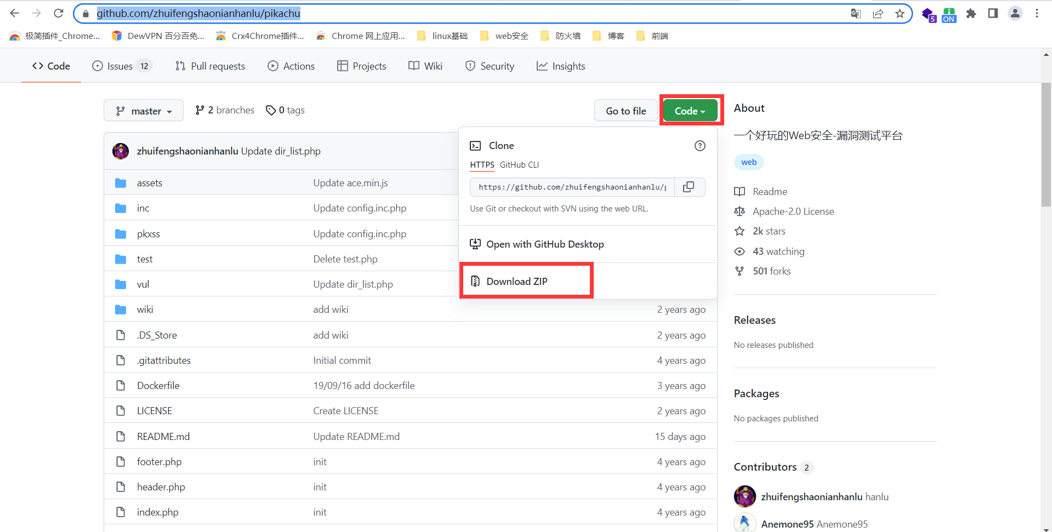The width and height of the screenshot is (1052, 532).
Task: Click the share page icon in address bar
Action: pyautogui.click(x=878, y=13)
